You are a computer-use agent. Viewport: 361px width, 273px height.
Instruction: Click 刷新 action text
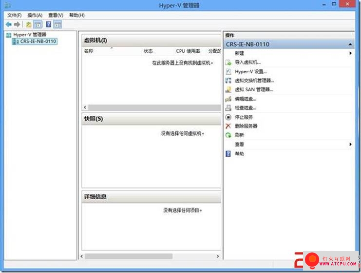(239, 135)
